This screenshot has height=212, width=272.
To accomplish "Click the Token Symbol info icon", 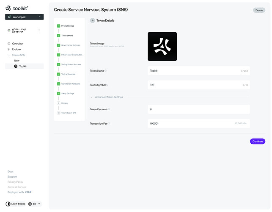I will click(107, 85).
